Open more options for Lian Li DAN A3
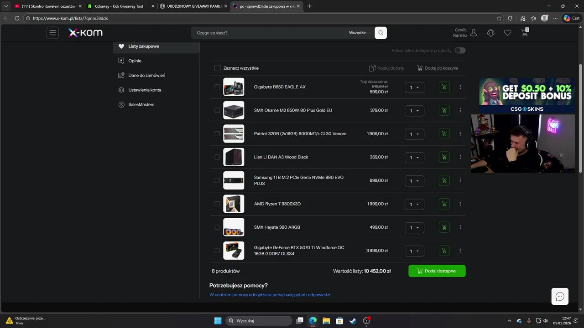The height and width of the screenshot is (328, 584). (460, 157)
